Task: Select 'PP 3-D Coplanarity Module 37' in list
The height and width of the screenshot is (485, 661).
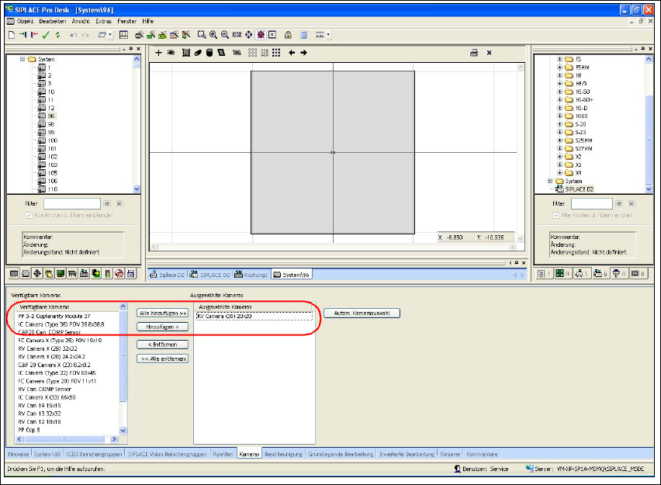Action: (x=54, y=317)
